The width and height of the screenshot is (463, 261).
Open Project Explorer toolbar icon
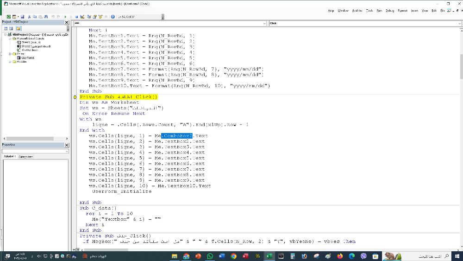click(89, 17)
